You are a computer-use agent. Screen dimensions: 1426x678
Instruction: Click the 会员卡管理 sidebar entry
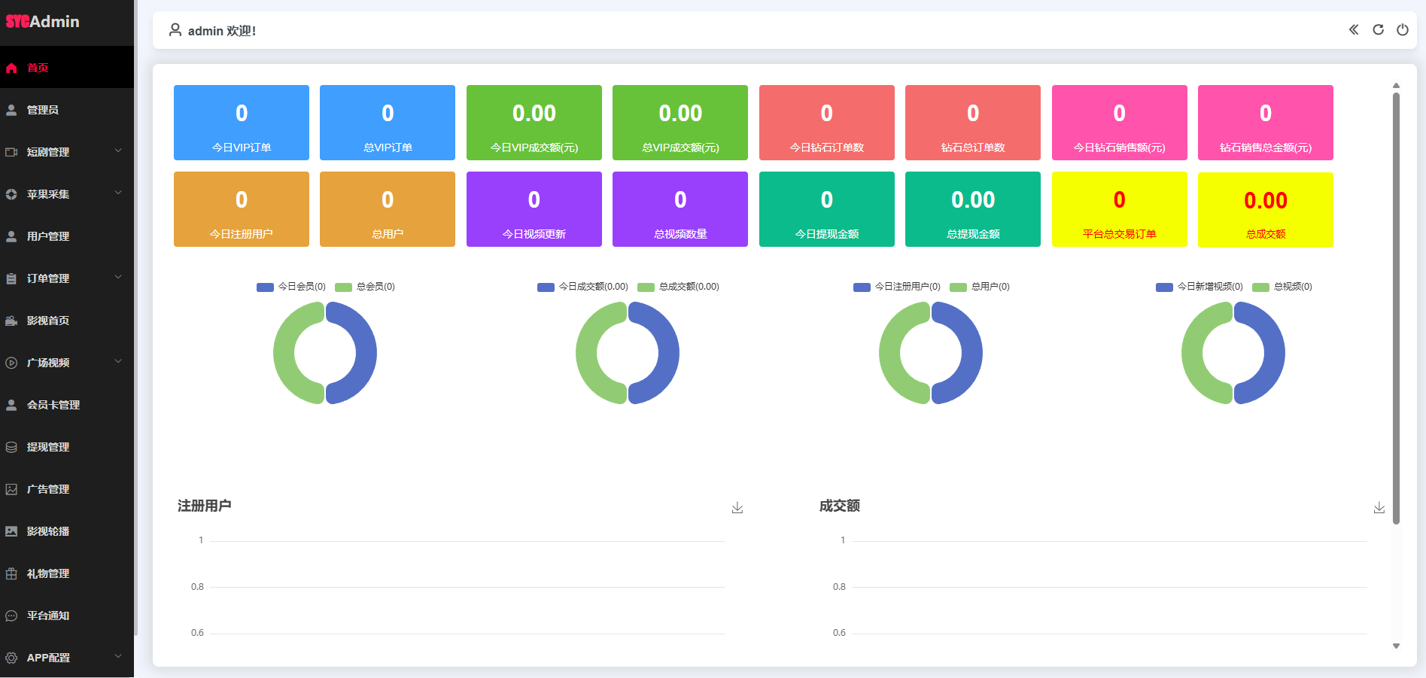tap(53, 405)
